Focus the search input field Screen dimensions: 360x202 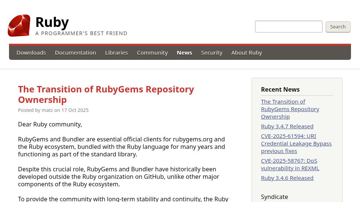pos(289,27)
